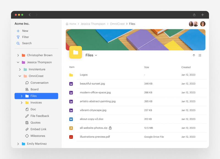The image size is (220, 159).
Task: Click the teal InnoVenture folder icon
Action: [x=25, y=70]
